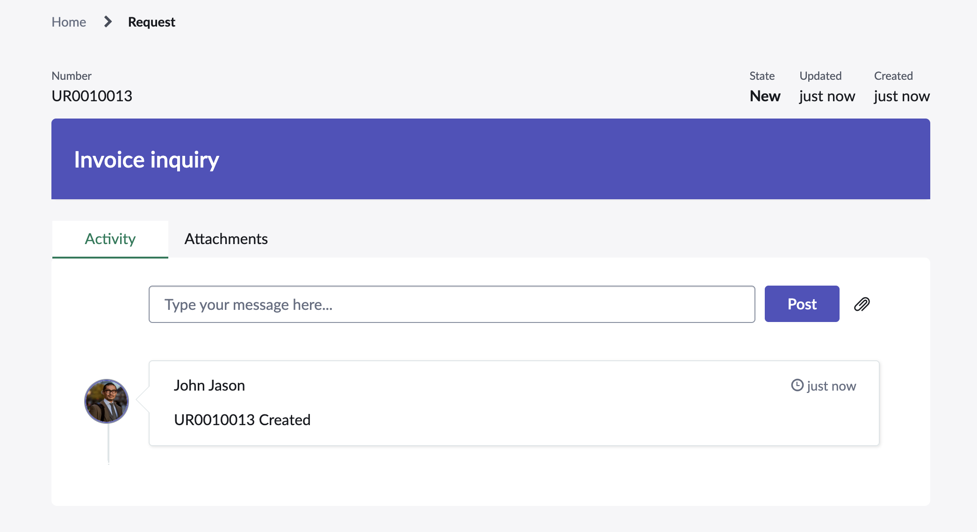The height and width of the screenshot is (532, 977).
Task: Click the request number UR0010013
Action: coord(92,96)
